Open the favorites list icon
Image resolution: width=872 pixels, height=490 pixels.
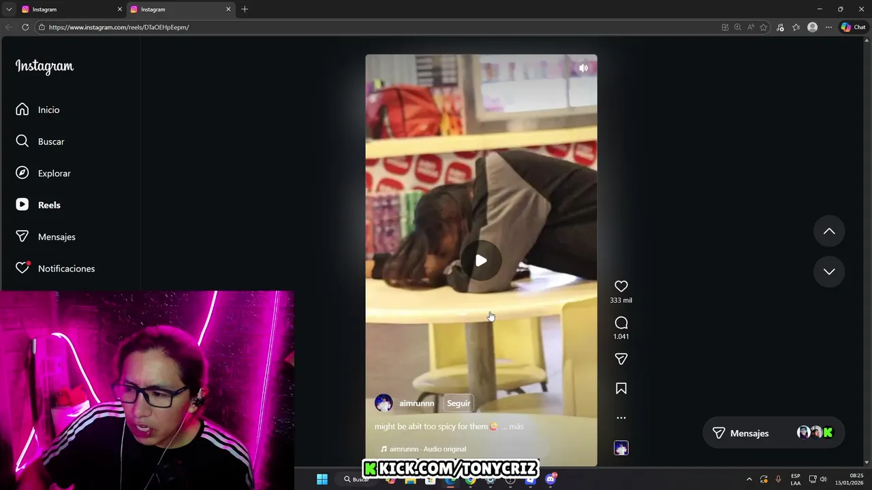(x=796, y=27)
